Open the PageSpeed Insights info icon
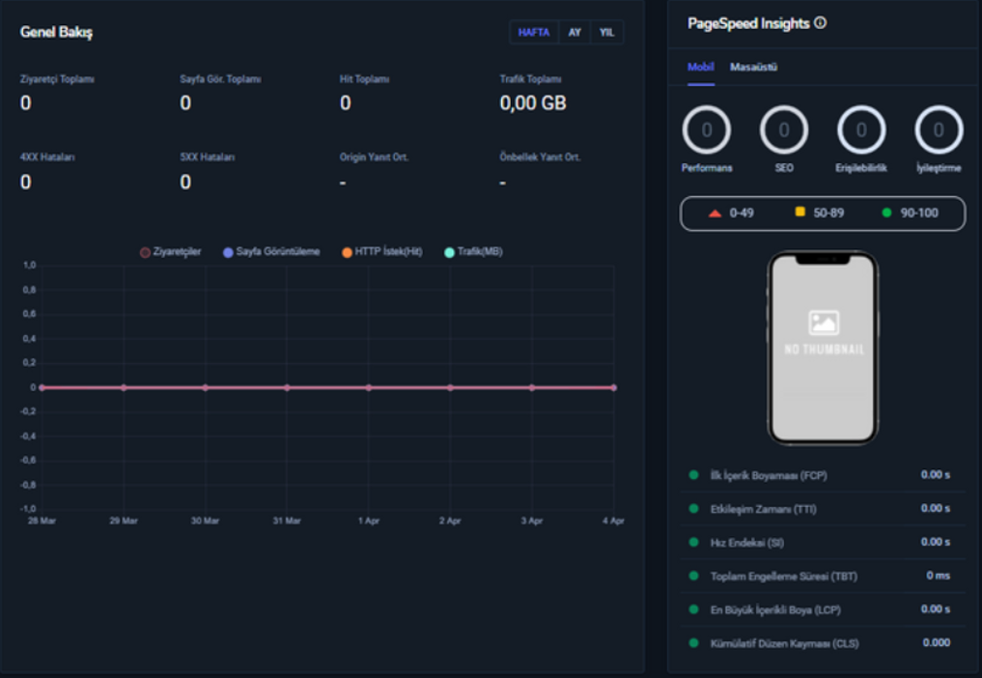 (820, 23)
